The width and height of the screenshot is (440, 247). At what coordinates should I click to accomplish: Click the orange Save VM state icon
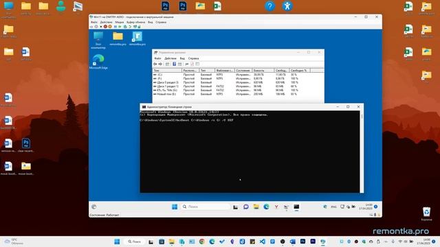pyautogui.click(x=110, y=27)
